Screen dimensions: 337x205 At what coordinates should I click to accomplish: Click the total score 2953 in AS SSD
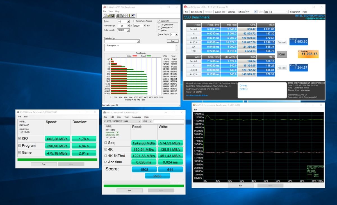pos(157,176)
